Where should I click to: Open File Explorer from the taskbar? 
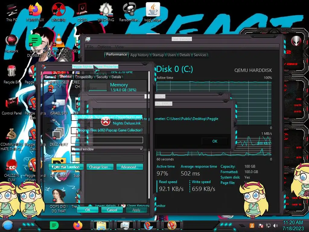pos(101,225)
